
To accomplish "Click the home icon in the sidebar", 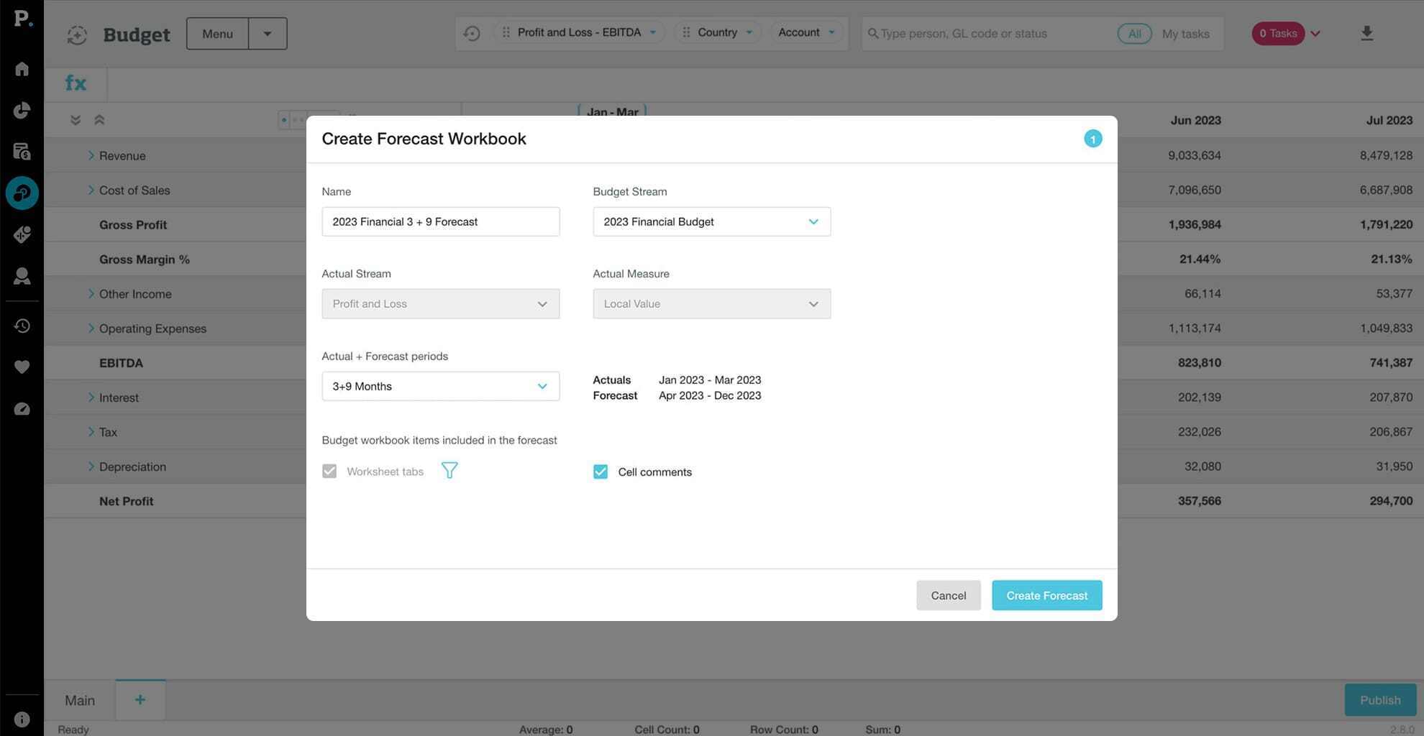I will 22,69.
